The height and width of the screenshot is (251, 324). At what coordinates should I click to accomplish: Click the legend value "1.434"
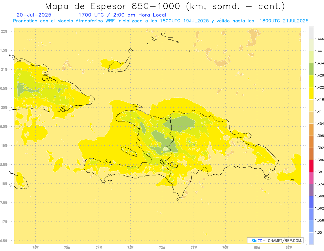320,63
